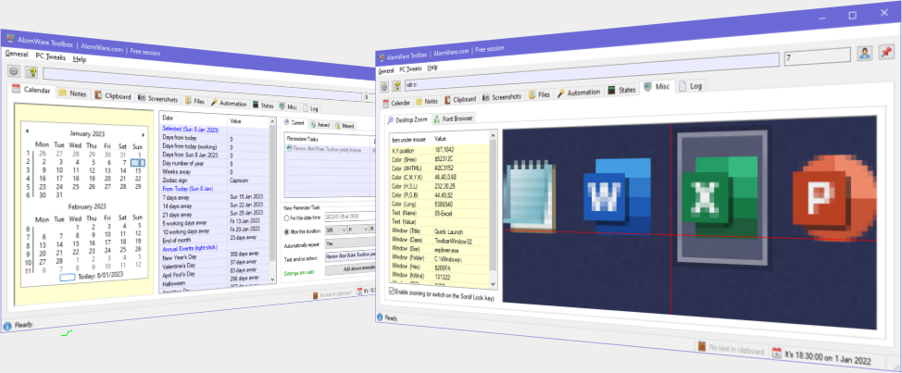Open Desktop Zoom sub-tab
The height and width of the screenshot is (373, 902).
click(x=407, y=120)
